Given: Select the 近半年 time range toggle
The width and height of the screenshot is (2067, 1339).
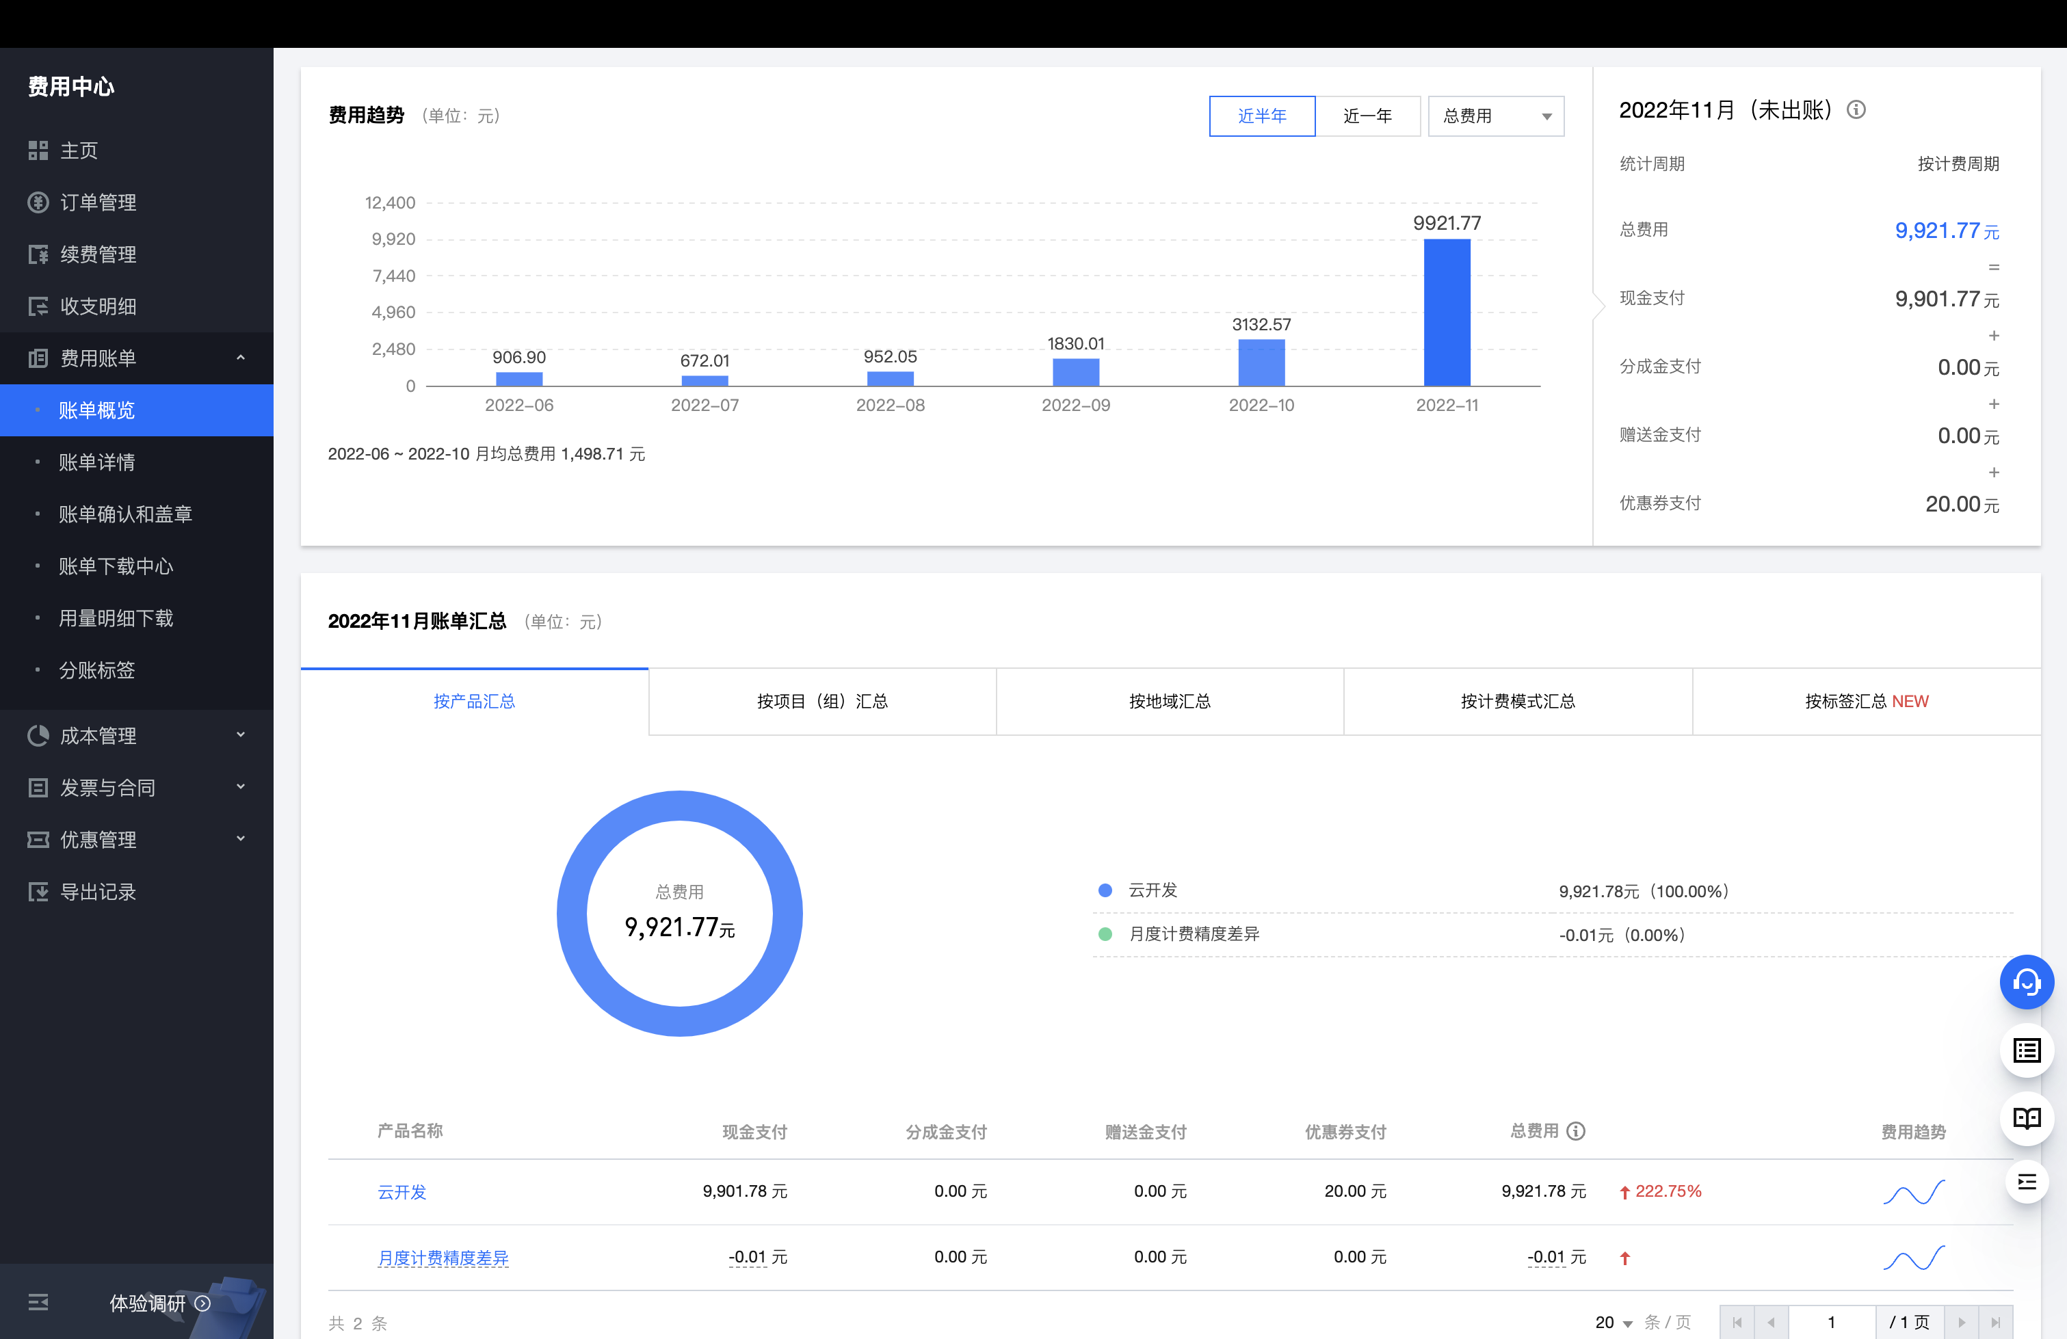Looking at the screenshot, I should 1261,116.
